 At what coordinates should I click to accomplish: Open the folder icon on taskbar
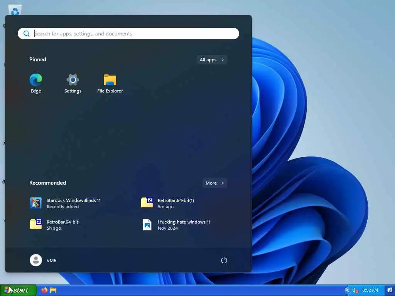(53, 290)
